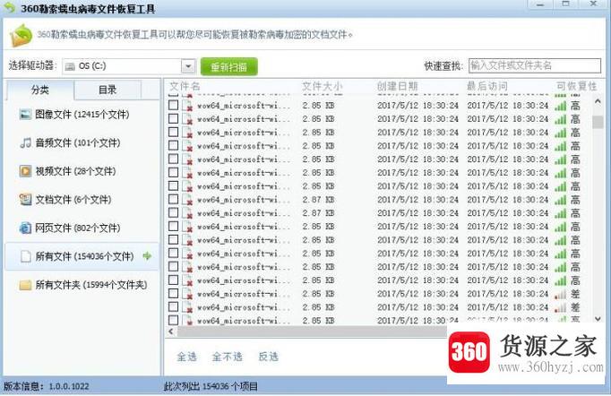Tick checkbox of row directly above first 2.87 KB row
The height and width of the screenshot is (396, 611).
[174, 186]
